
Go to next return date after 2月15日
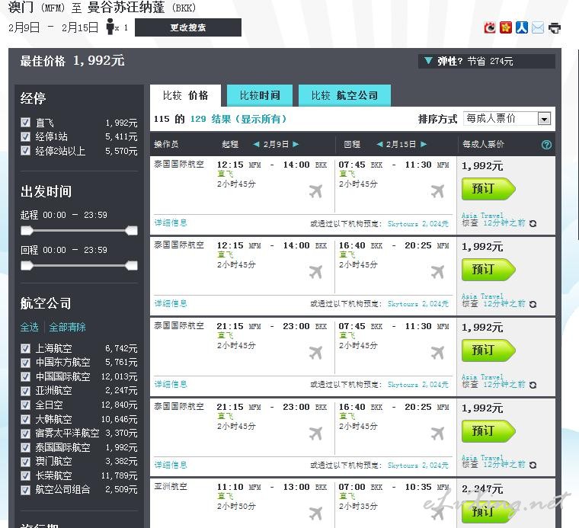(424, 144)
